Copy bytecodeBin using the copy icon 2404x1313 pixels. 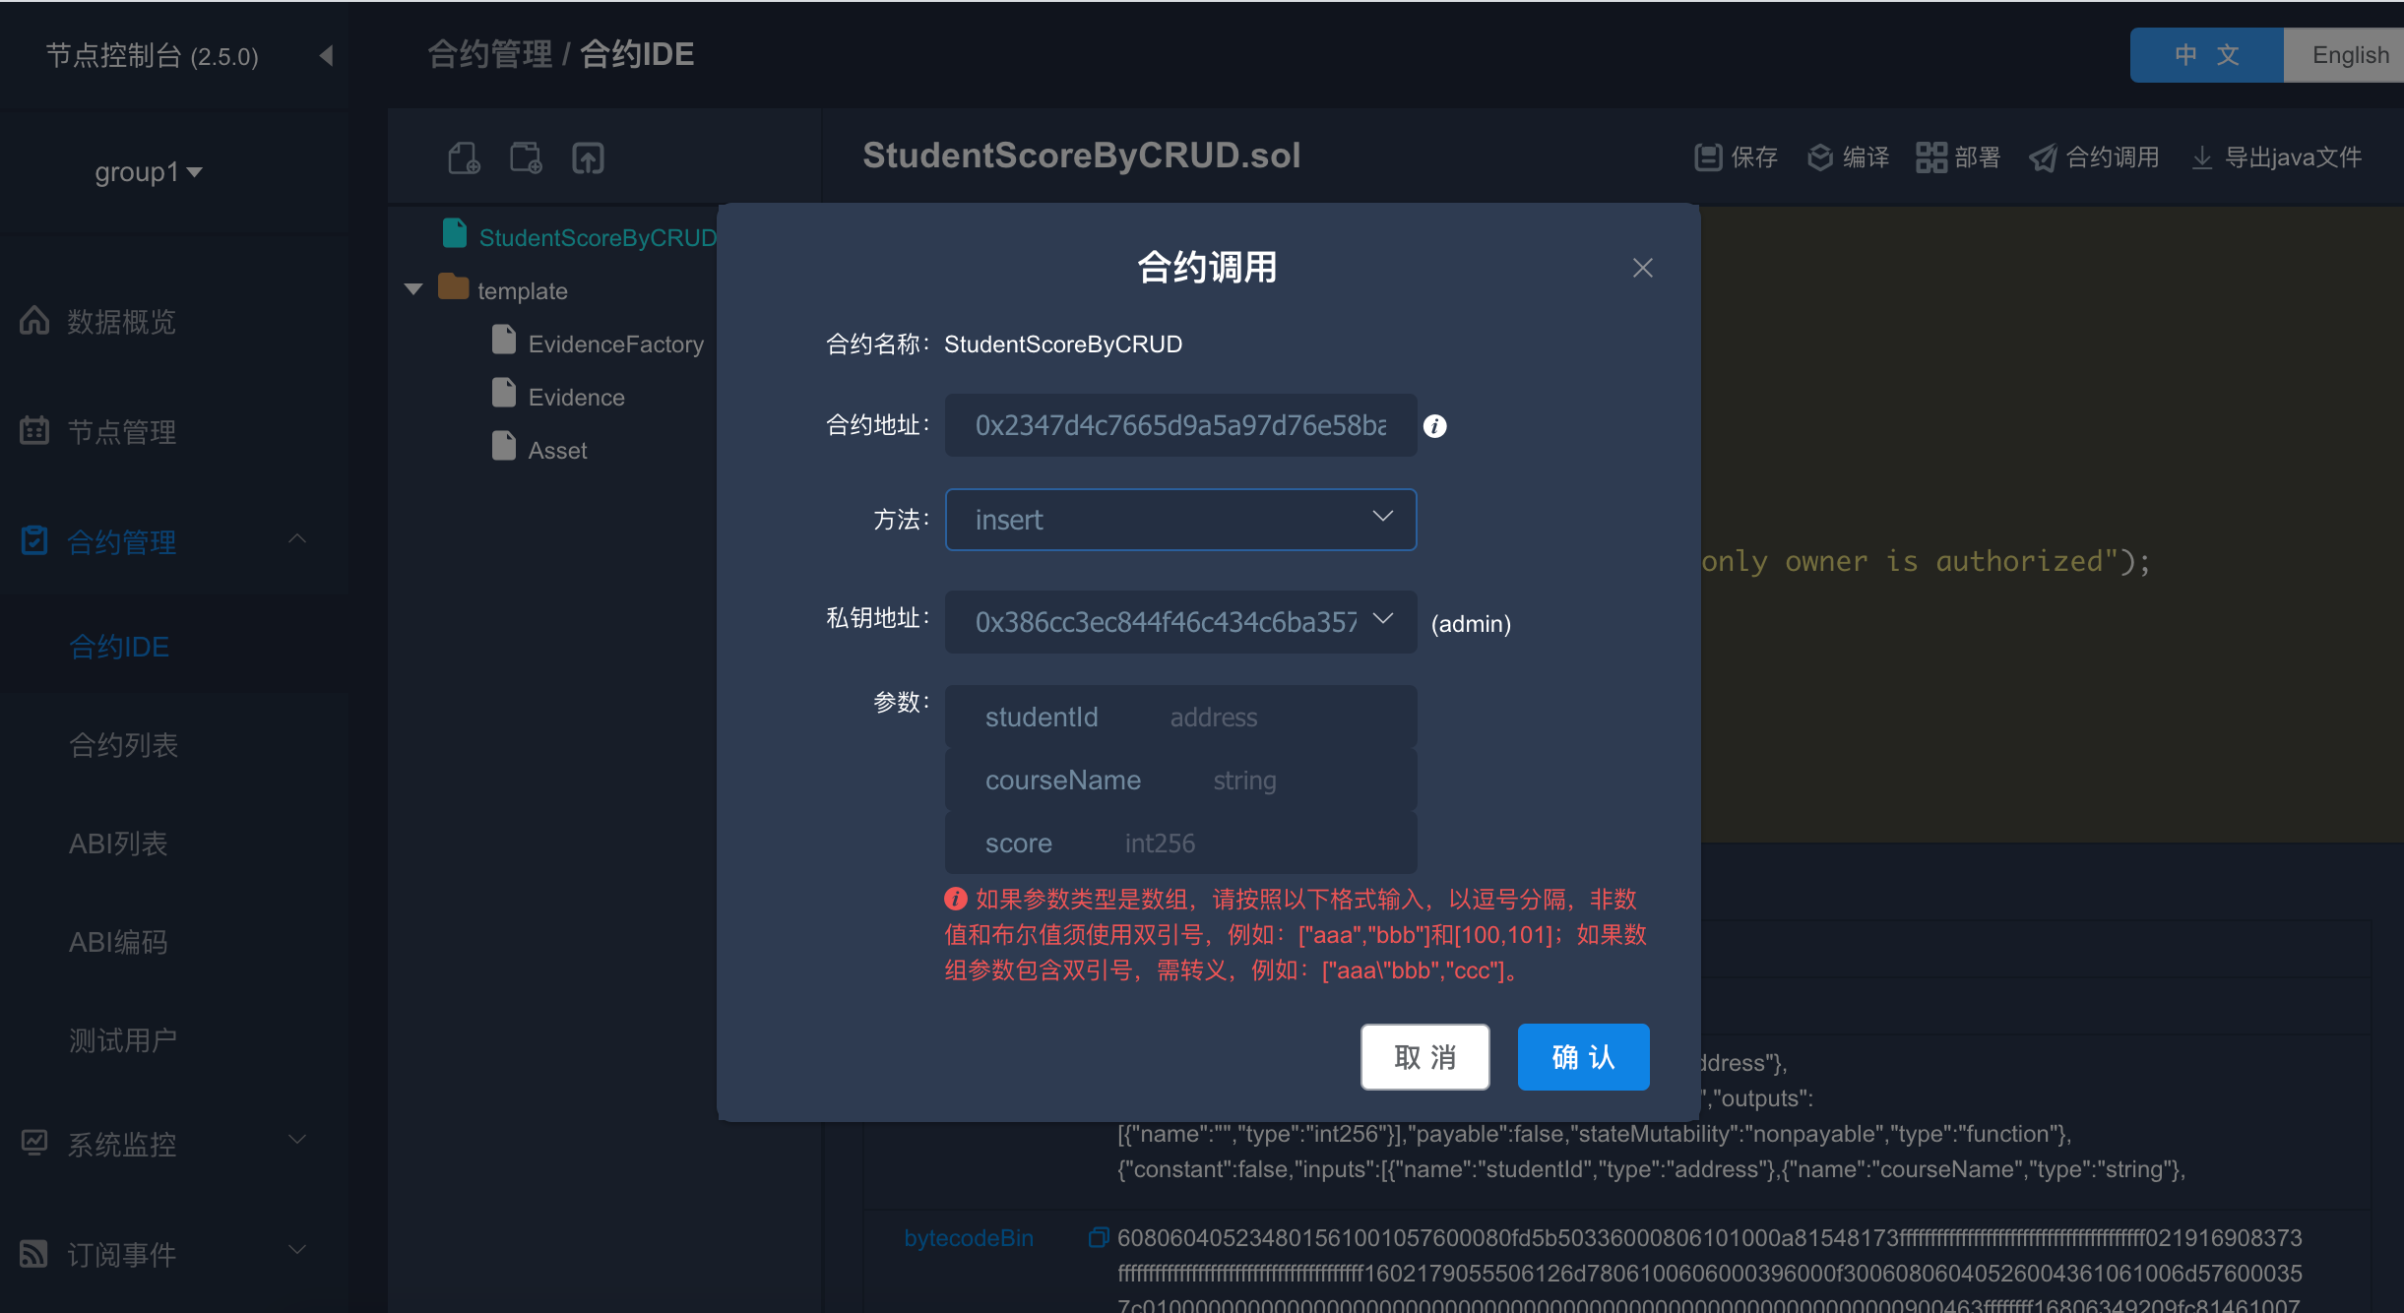coord(1098,1237)
